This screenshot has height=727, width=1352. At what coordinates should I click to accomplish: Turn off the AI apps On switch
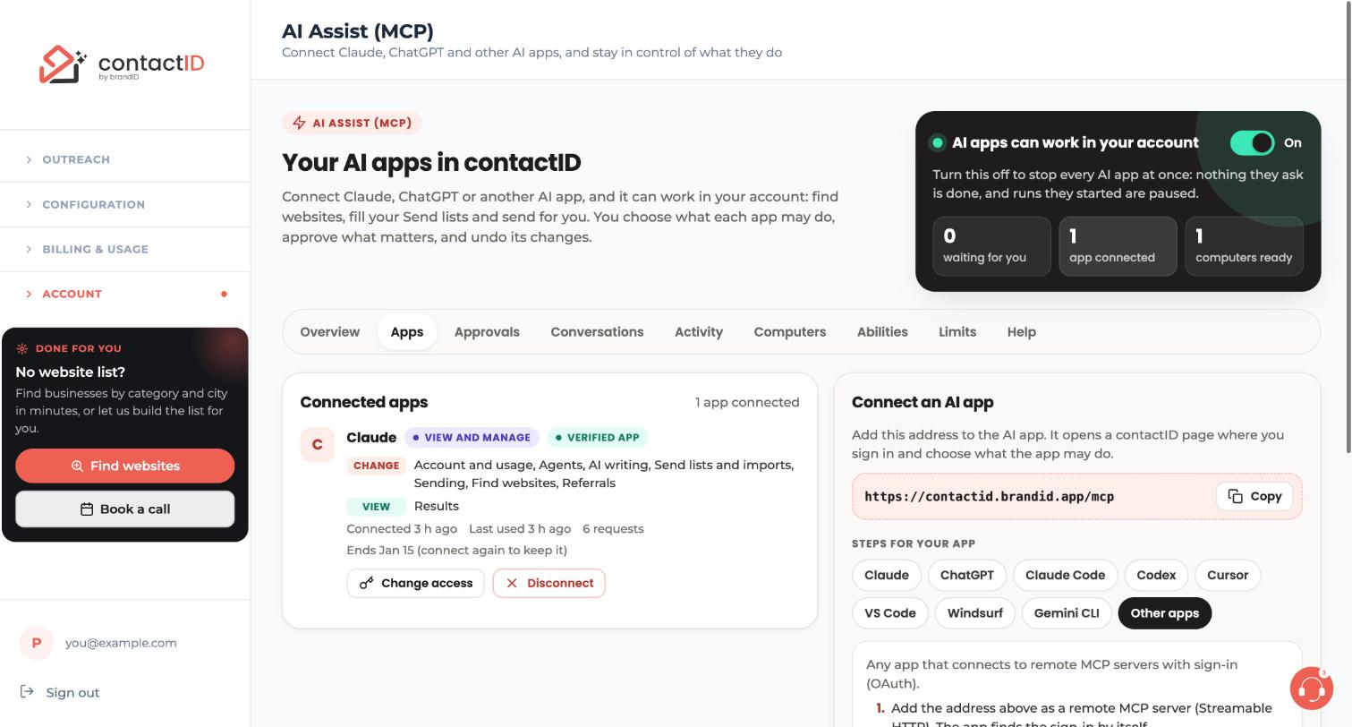coord(1252,142)
